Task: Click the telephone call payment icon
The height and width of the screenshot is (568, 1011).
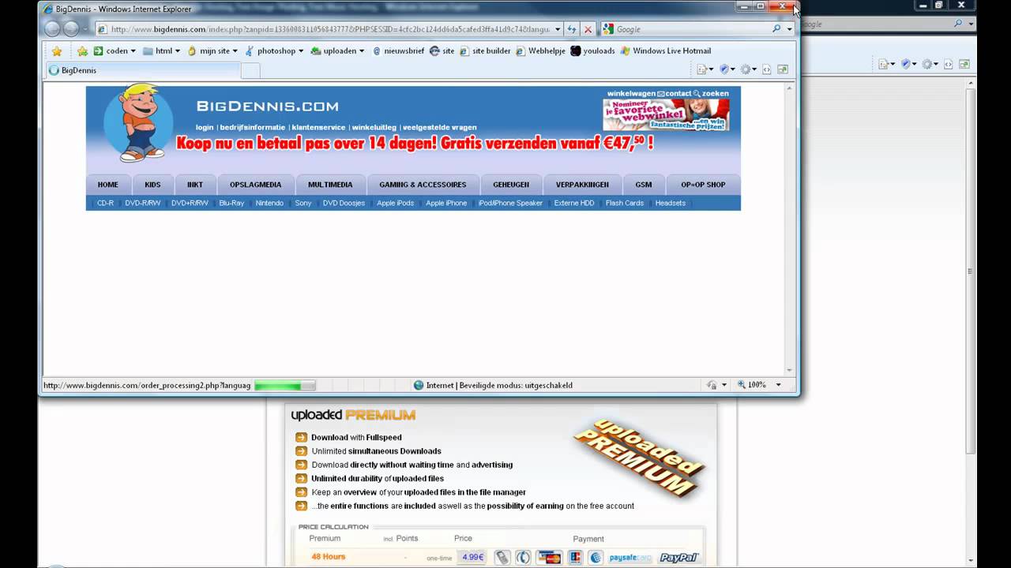Action: (523, 557)
